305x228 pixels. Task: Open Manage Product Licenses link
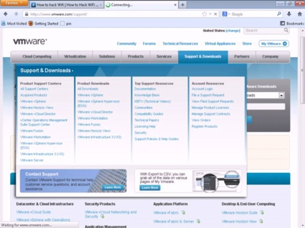coord(210,108)
